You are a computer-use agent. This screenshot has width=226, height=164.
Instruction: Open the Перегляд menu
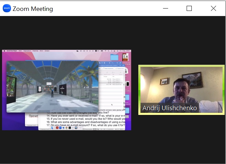pyautogui.click(x=35, y=51)
